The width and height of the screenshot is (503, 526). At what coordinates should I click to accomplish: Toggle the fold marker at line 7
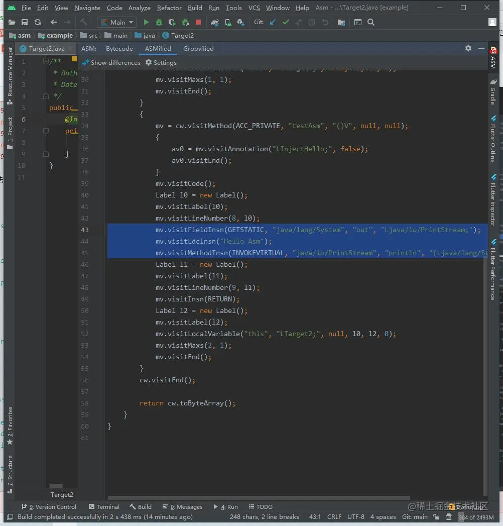pyautogui.click(x=46, y=131)
